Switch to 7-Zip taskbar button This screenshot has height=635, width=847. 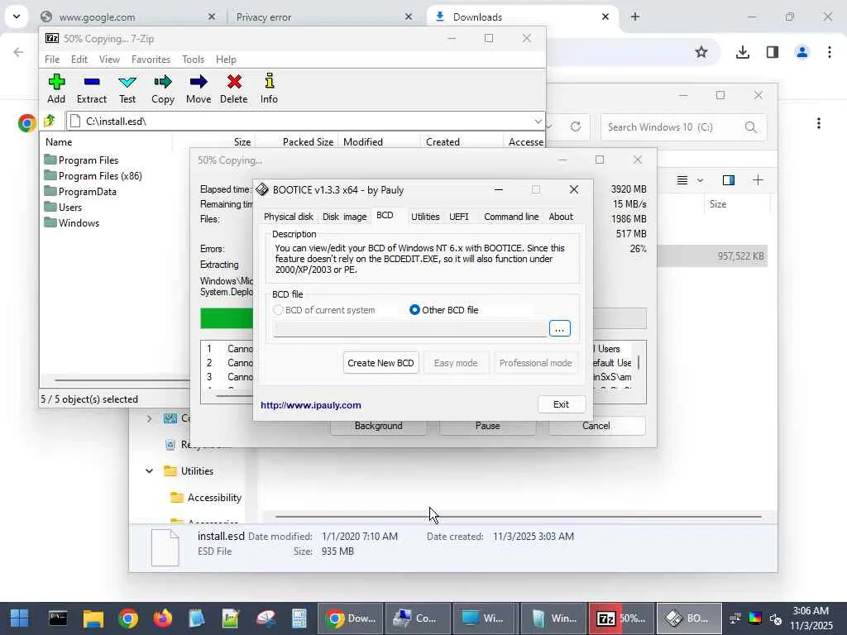621,618
